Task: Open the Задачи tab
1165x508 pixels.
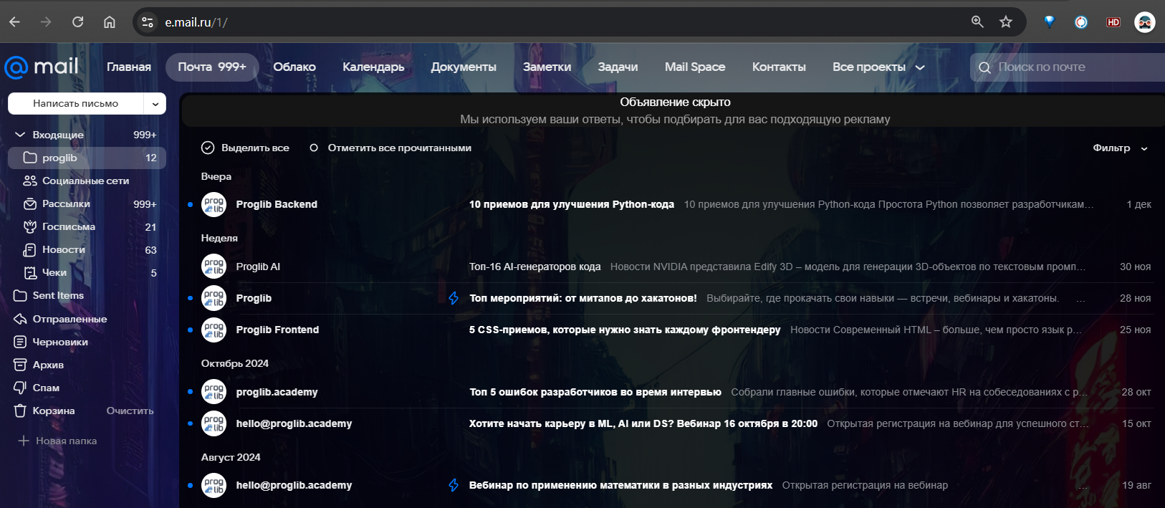Action: coord(618,67)
